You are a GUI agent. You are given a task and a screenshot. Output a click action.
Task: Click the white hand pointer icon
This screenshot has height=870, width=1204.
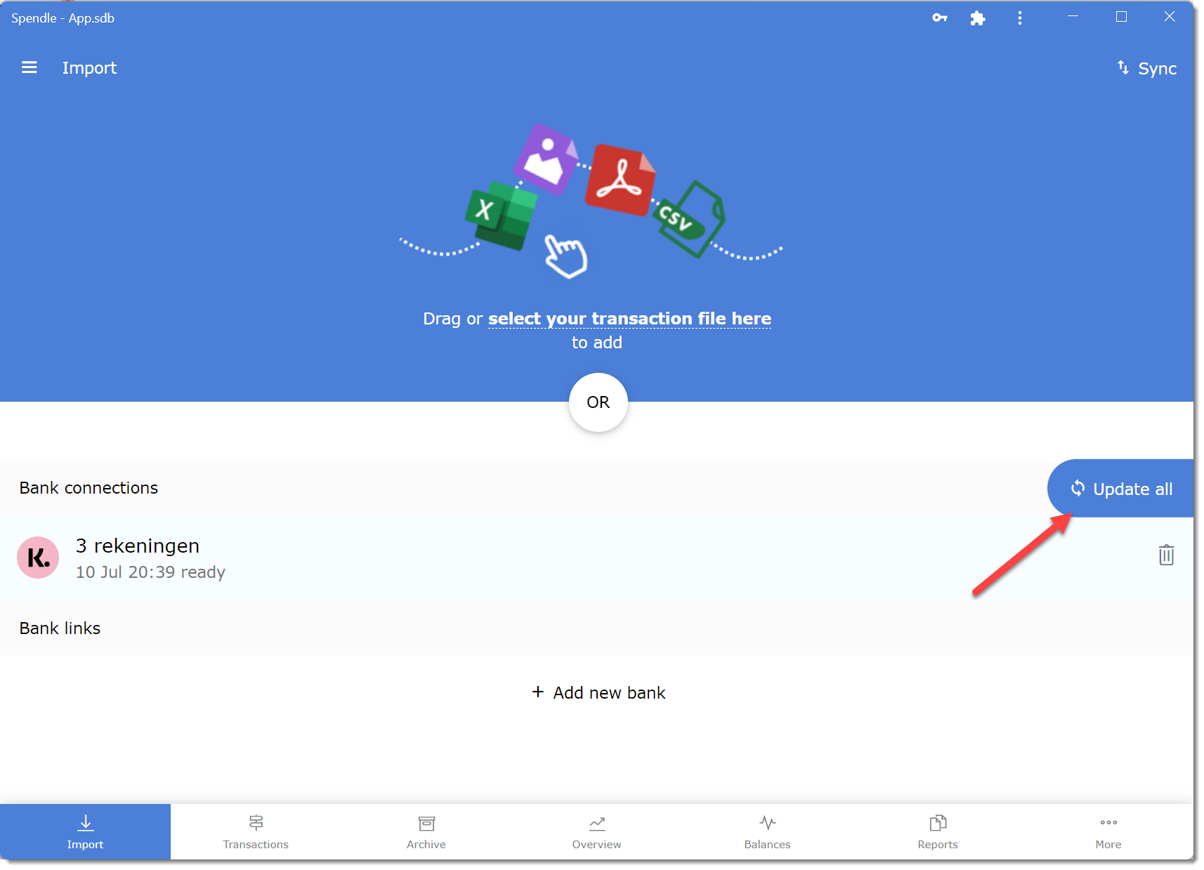(x=566, y=256)
